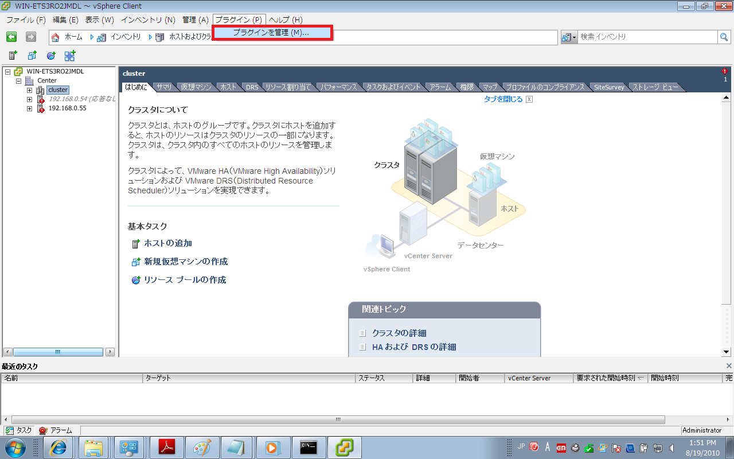Click the search magnifier icon
734x459 pixels.
724,37
